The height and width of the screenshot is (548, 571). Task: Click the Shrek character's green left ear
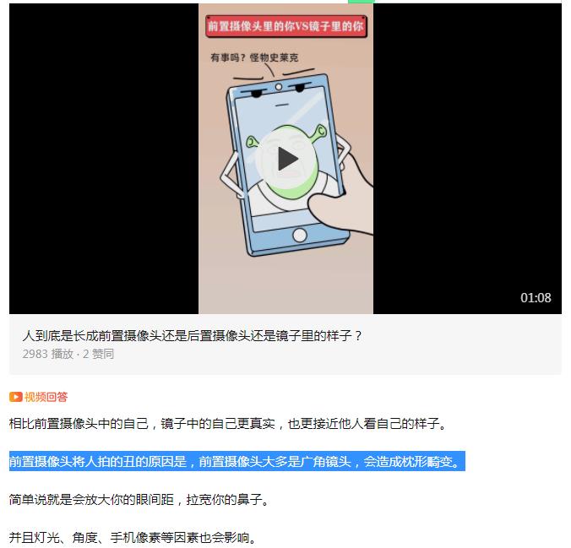pos(251,142)
